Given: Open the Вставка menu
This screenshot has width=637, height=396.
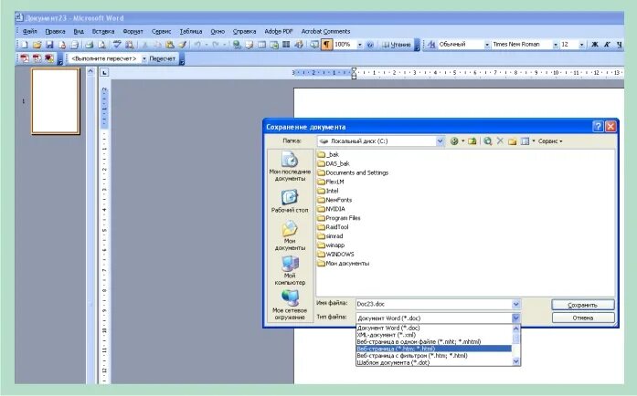Looking at the screenshot, I should pos(103,31).
